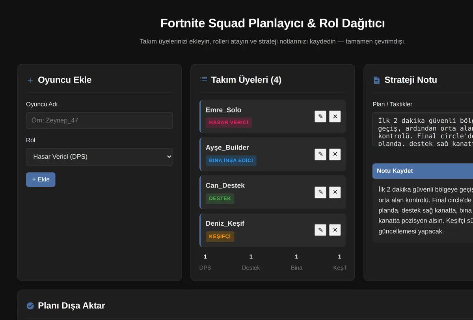The image size is (473, 320).
Task: Click the document icon beside Strateji Notu
Action: click(376, 80)
